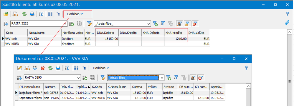Click Kods column header
Screen dimensions: 294x107
[x=16, y=33]
